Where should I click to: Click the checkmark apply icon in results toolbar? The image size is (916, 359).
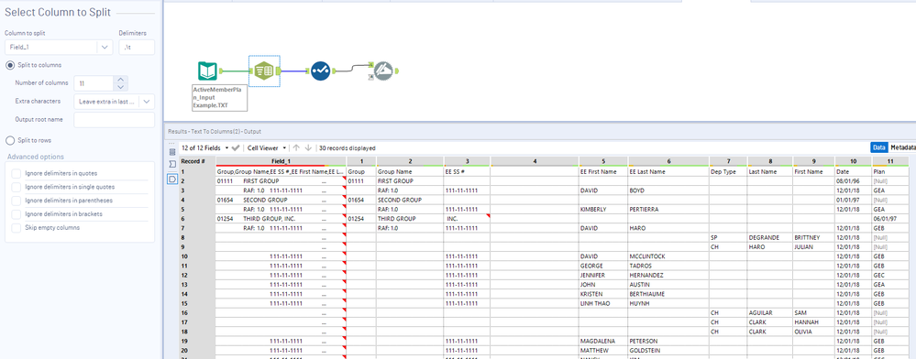(x=236, y=148)
